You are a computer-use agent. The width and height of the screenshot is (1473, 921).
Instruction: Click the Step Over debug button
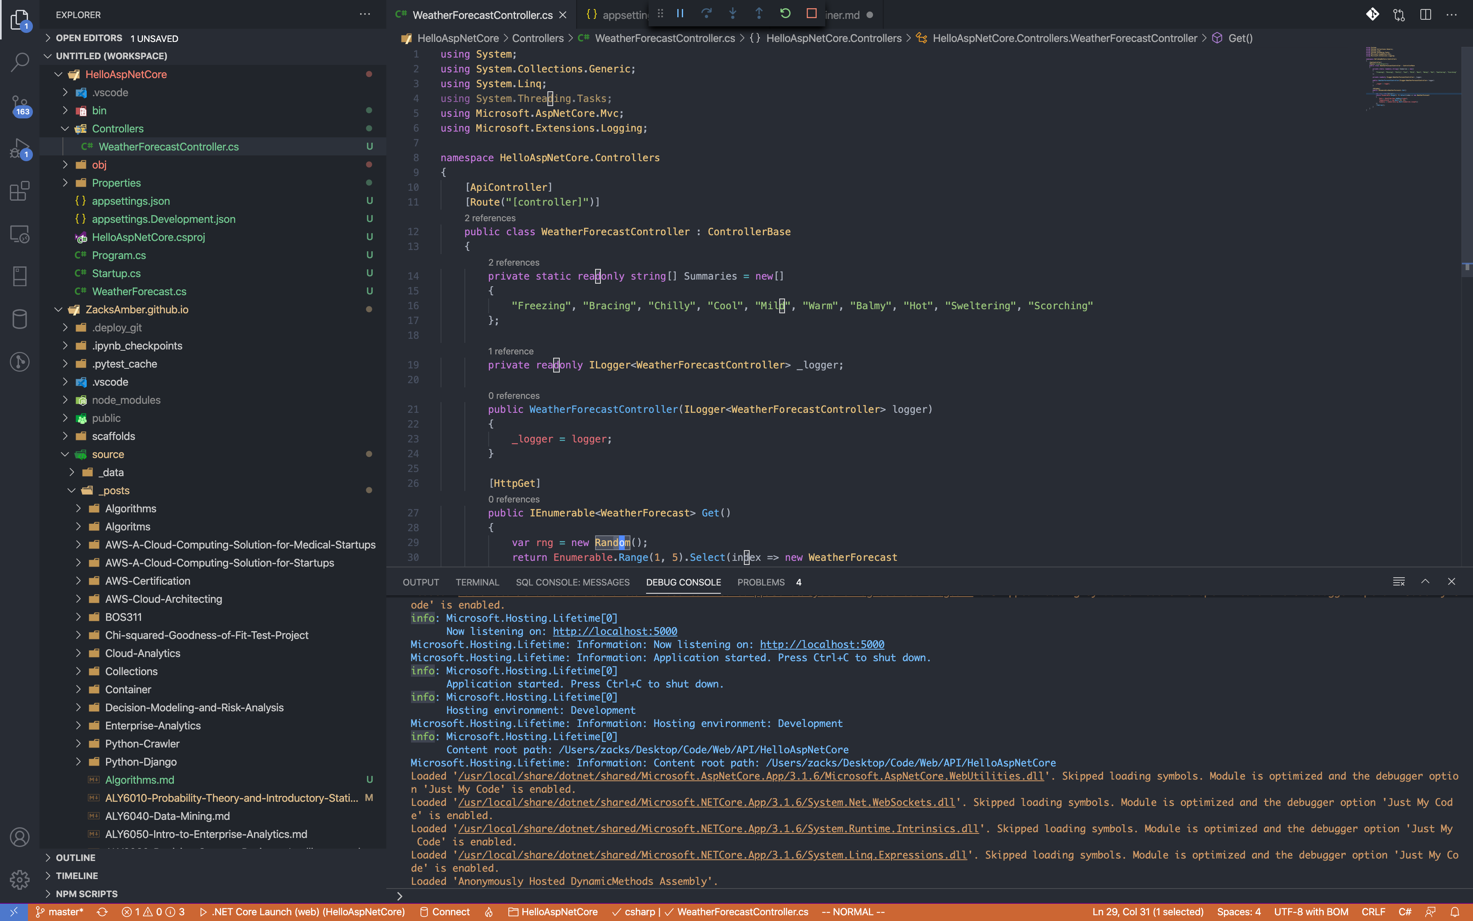pyautogui.click(x=706, y=14)
